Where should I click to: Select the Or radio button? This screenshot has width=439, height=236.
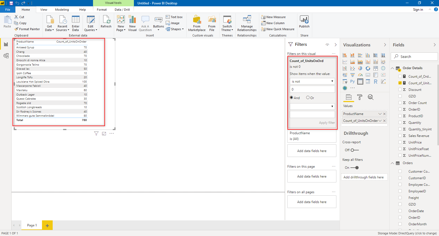click(x=308, y=97)
